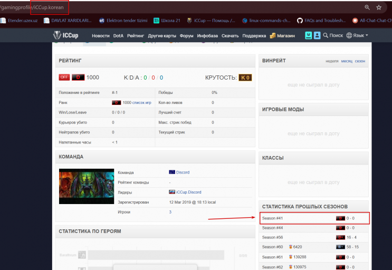This screenshot has width=392, height=270.
Task: Open the Поддержка page
Action: [x=254, y=36]
